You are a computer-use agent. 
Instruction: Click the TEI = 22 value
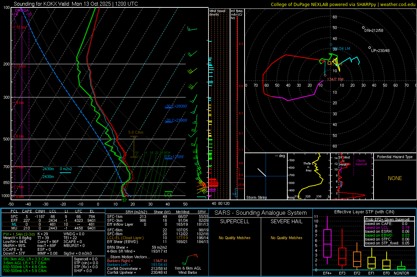pos(70,238)
